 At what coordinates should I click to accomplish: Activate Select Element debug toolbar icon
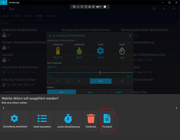[x=82, y=7]
